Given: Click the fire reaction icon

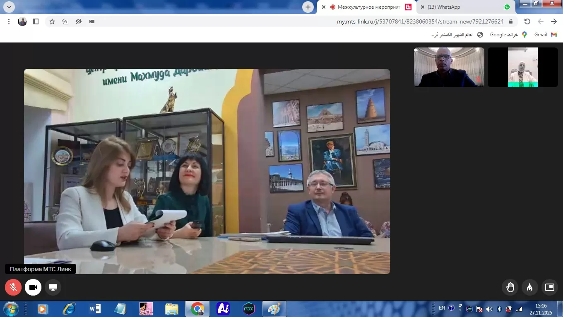Looking at the screenshot, I should (x=529, y=287).
